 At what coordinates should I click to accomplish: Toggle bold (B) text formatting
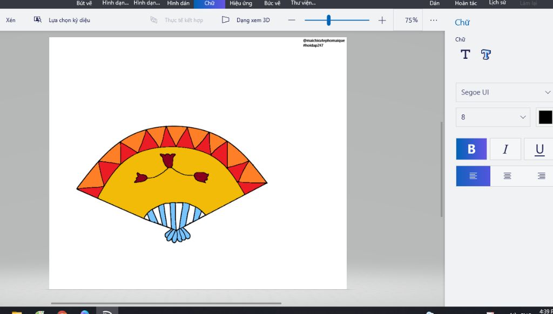[471, 149]
